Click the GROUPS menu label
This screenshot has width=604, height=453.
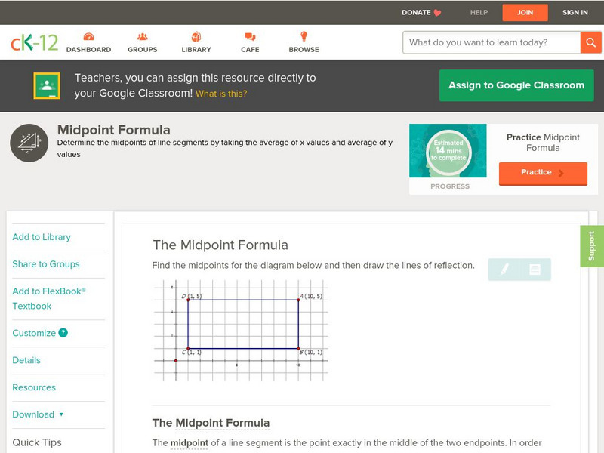(x=143, y=50)
